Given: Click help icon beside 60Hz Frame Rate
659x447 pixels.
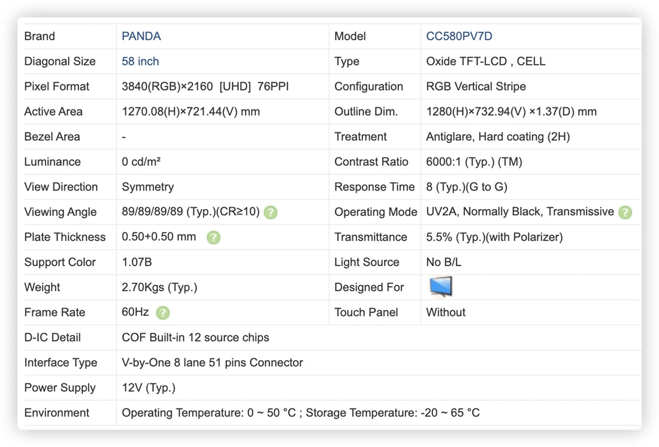Looking at the screenshot, I should click(162, 313).
